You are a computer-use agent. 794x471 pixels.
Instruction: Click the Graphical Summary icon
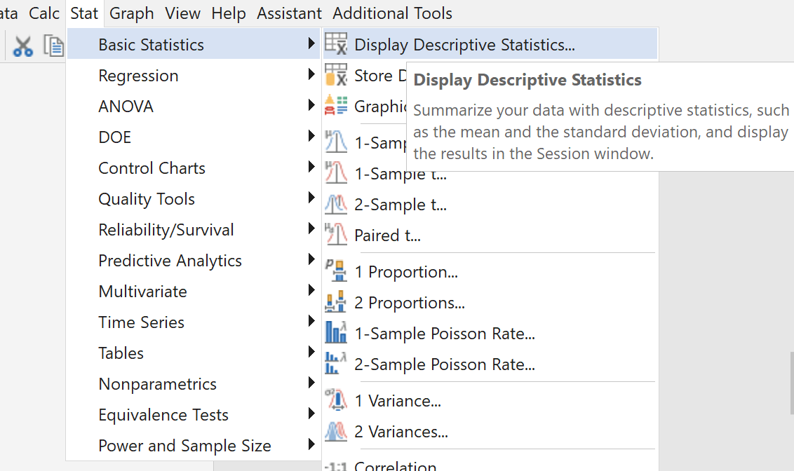[336, 105]
